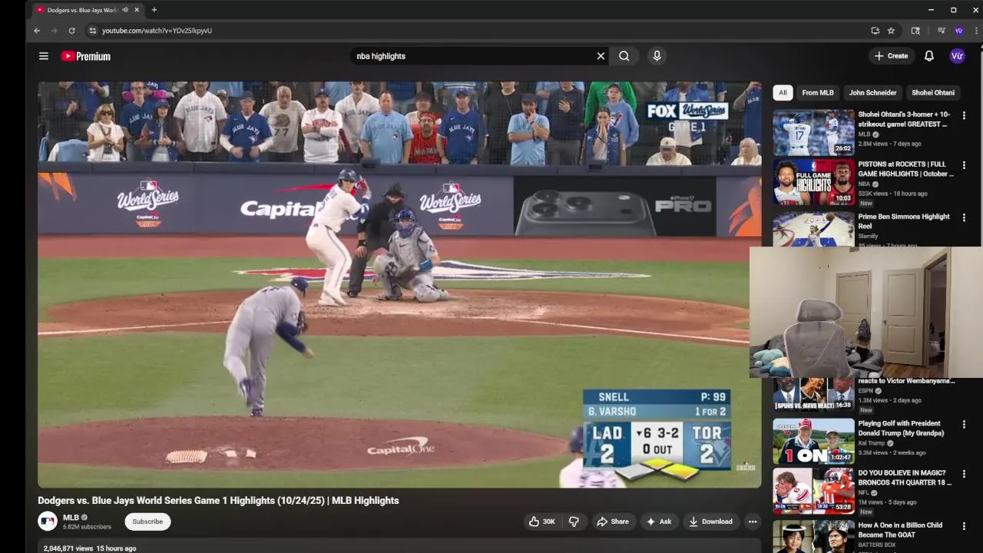Click the MLB channel avatar

tap(48, 522)
